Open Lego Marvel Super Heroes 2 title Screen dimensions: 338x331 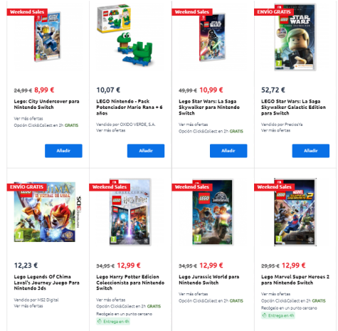coord(295,280)
